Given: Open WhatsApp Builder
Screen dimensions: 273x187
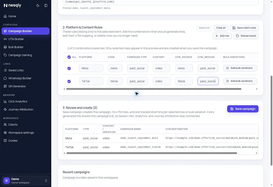Looking at the screenshot, I should [25, 78].
